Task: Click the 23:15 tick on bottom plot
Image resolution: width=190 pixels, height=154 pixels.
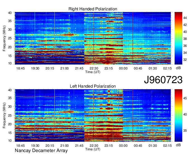Action: 109,146
